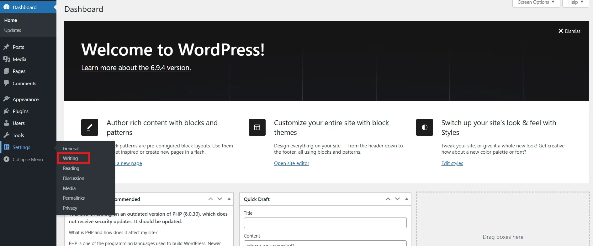Open the Users menu label

19,123
